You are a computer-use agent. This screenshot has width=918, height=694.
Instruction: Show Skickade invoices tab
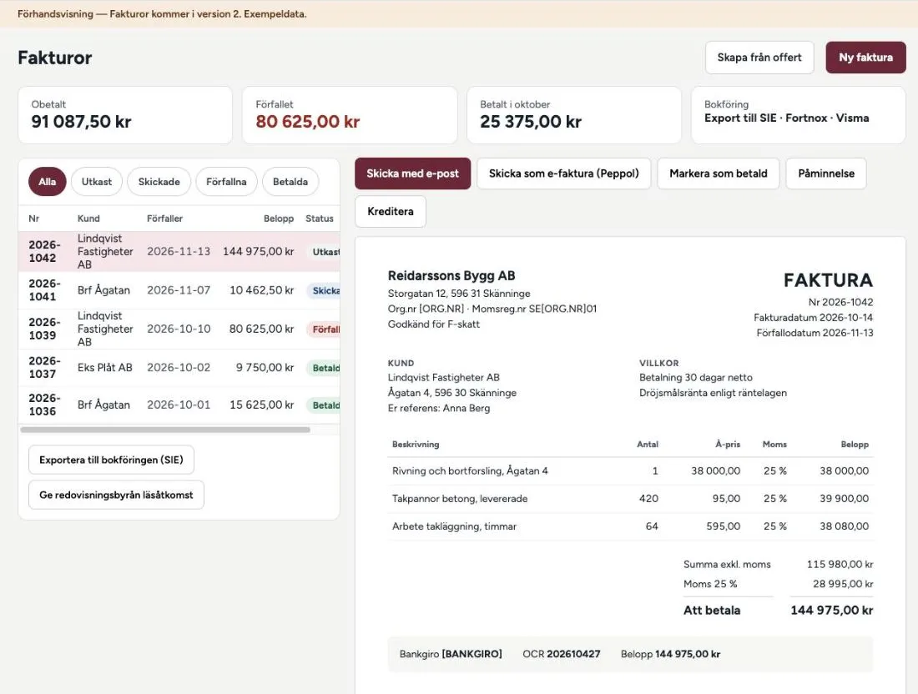point(159,181)
